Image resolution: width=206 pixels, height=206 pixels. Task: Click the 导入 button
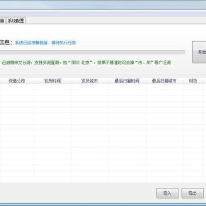pyautogui.click(x=167, y=193)
